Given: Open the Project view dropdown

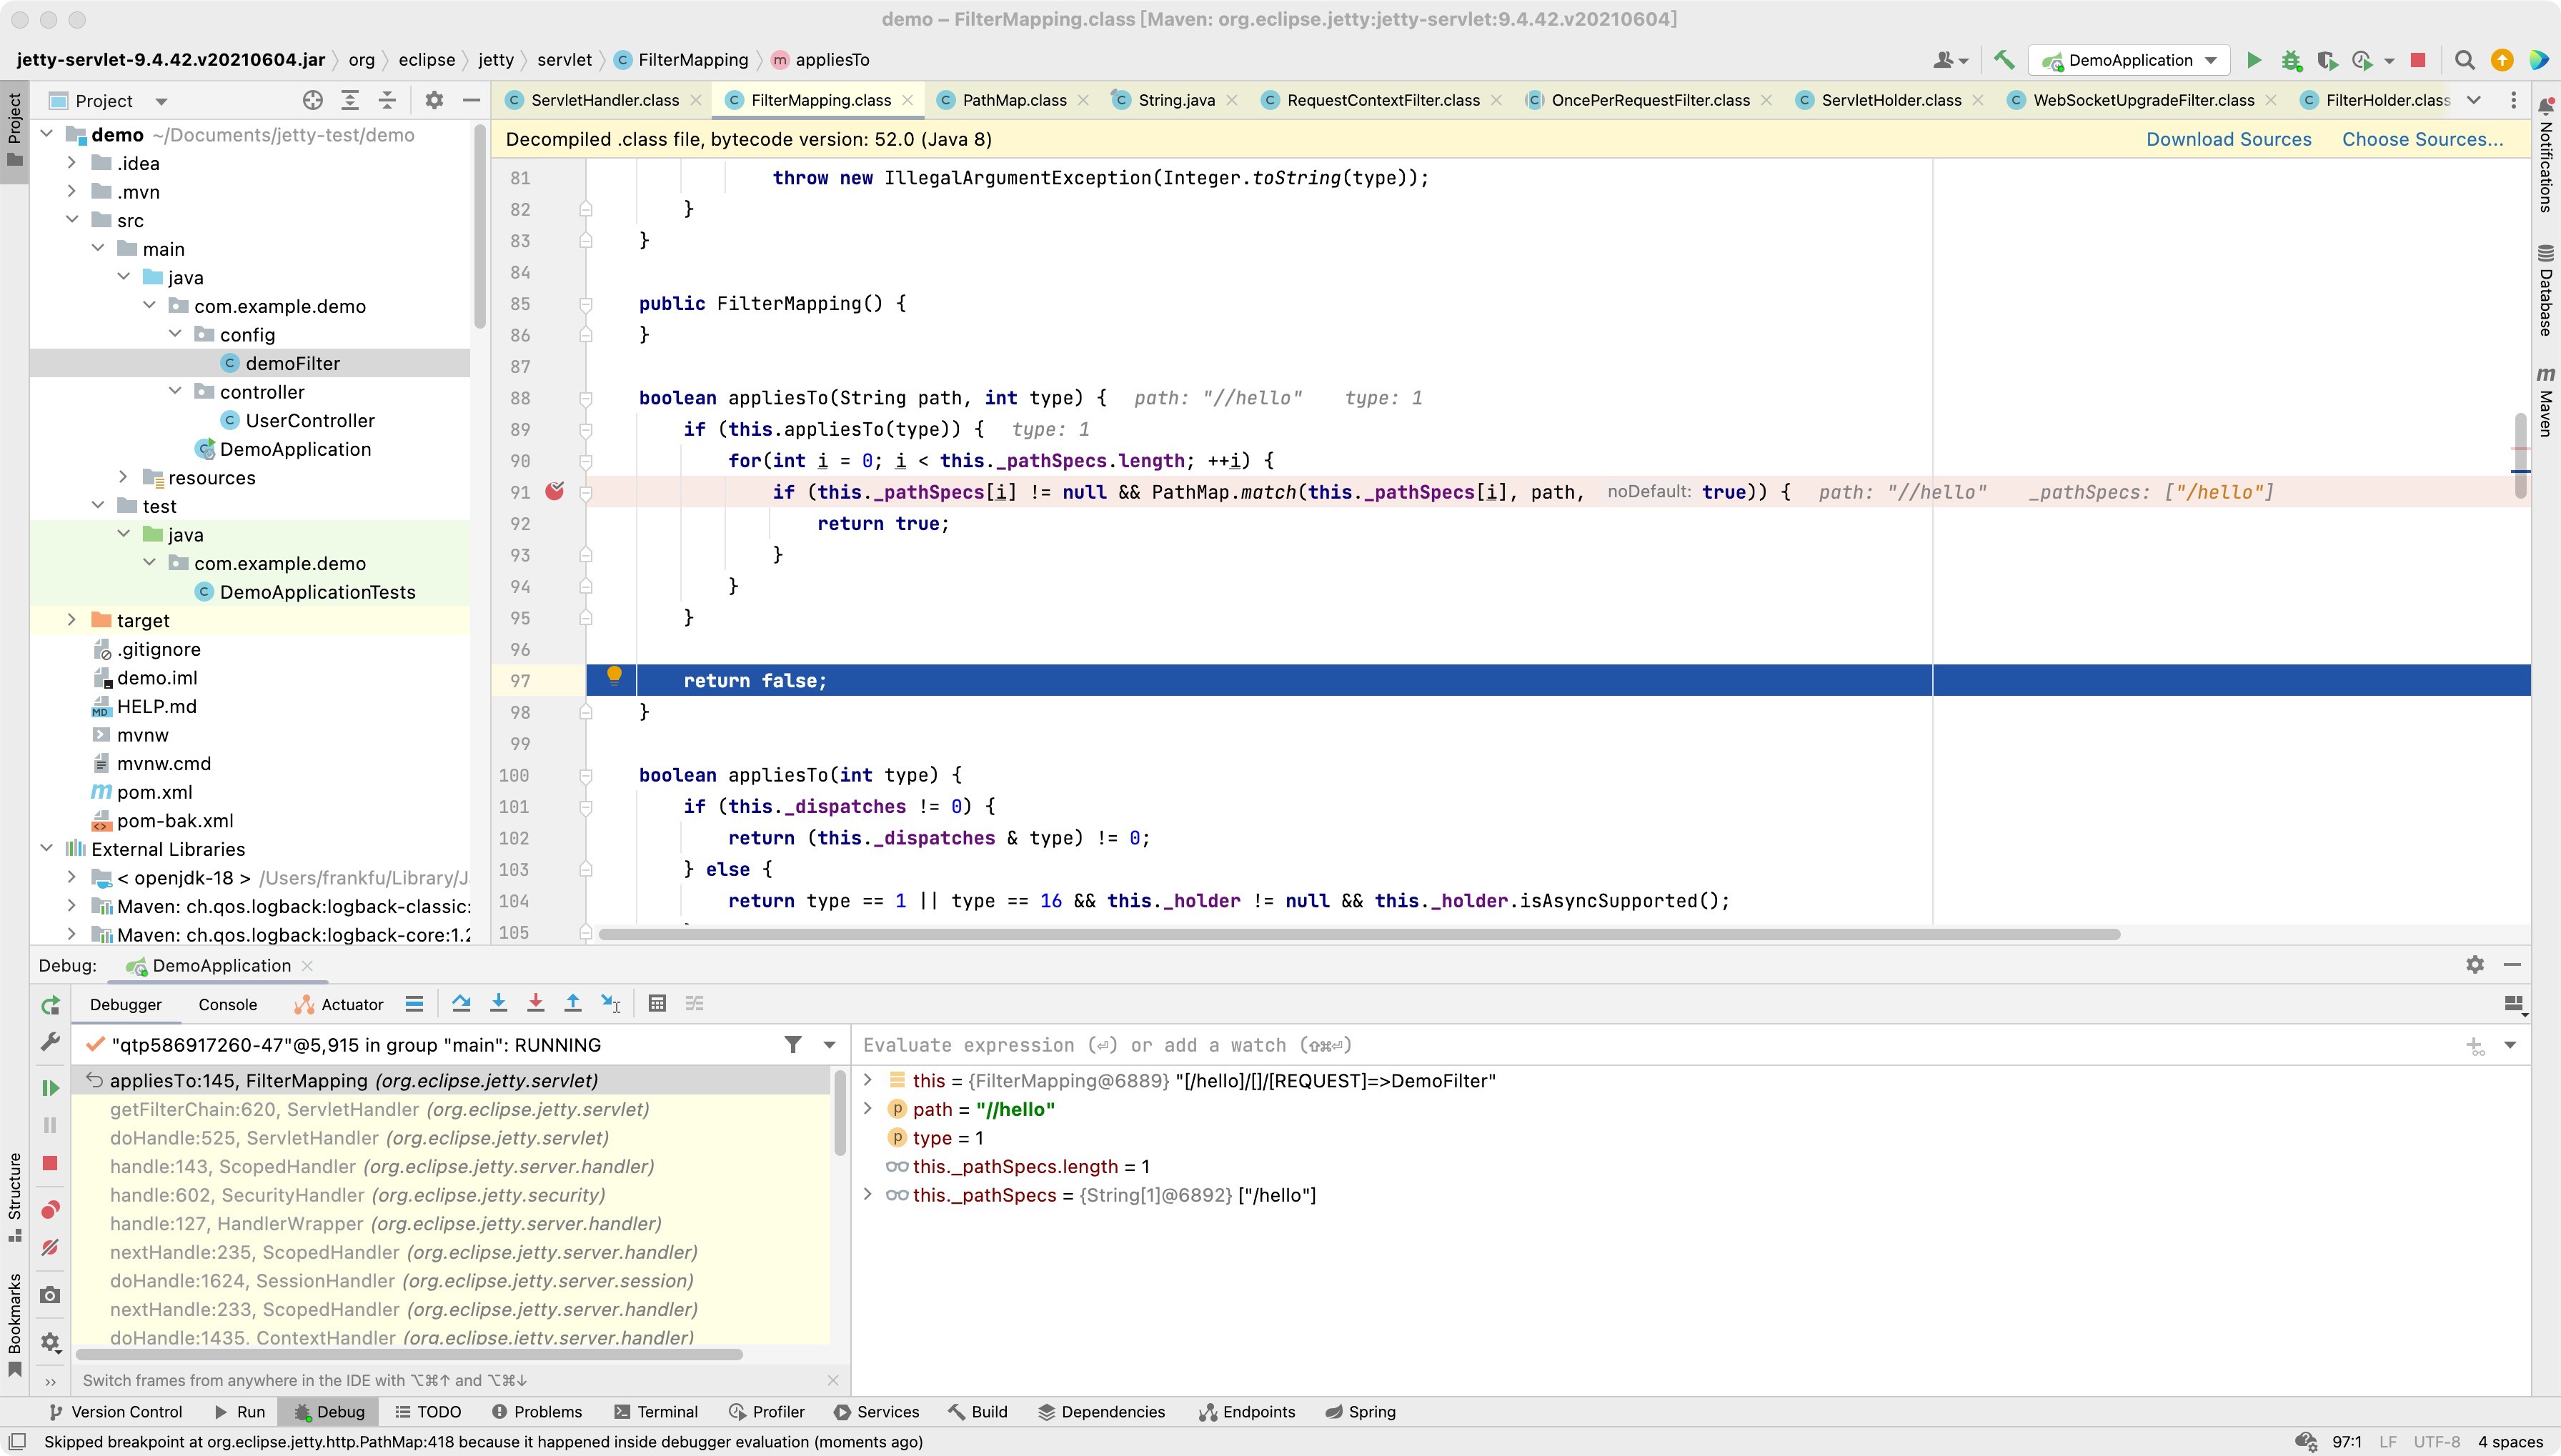Looking at the screenshot, I should pos(161,101).
